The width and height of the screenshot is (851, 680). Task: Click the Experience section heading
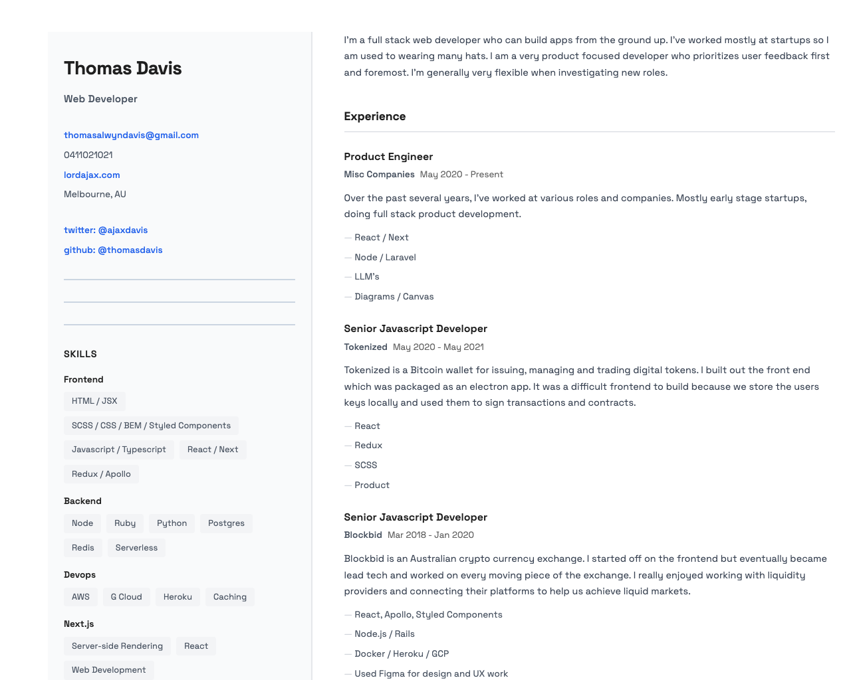coord(374,117)
